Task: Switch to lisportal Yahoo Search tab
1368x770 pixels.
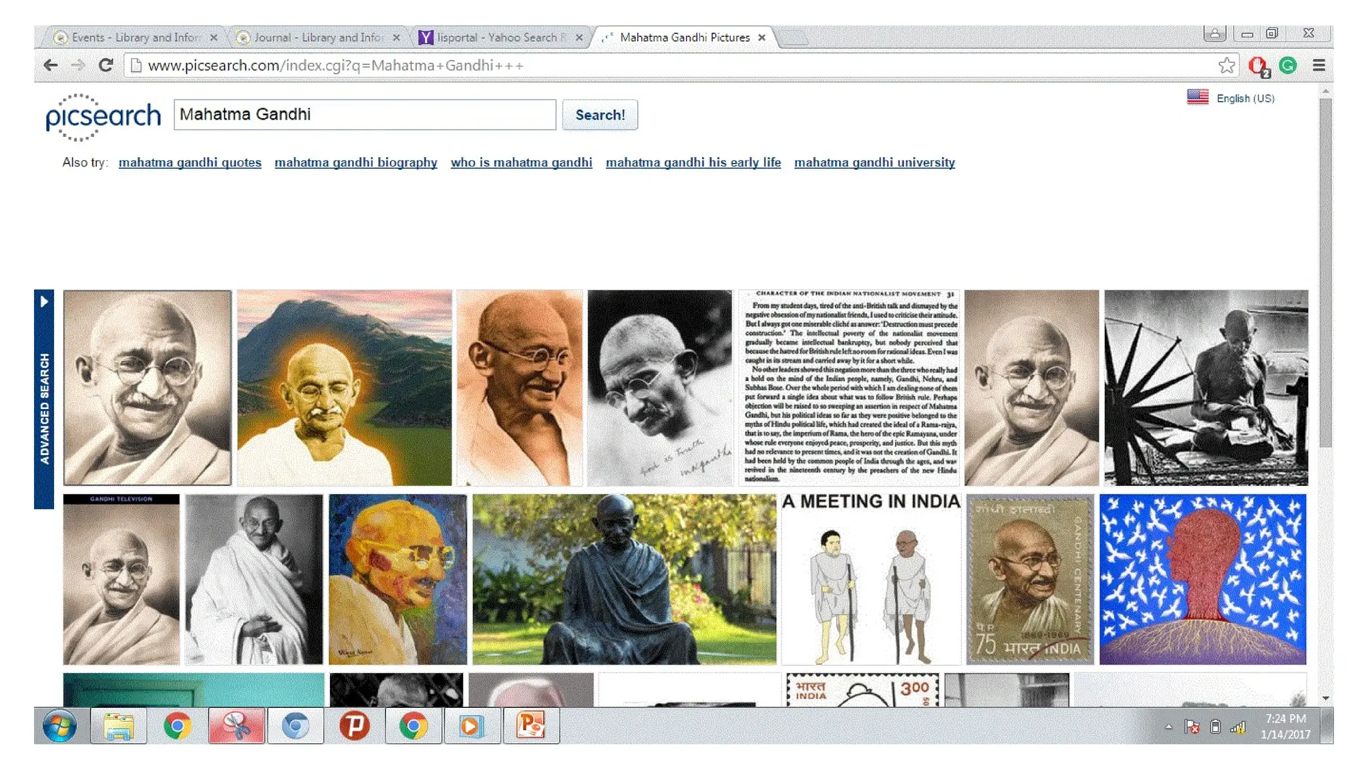Action: [496, 37]
